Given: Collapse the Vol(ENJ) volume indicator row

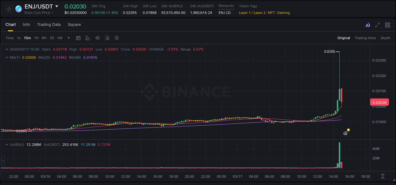Looking at the screenshot, I should pyautogui.click(x=7, y=144).
